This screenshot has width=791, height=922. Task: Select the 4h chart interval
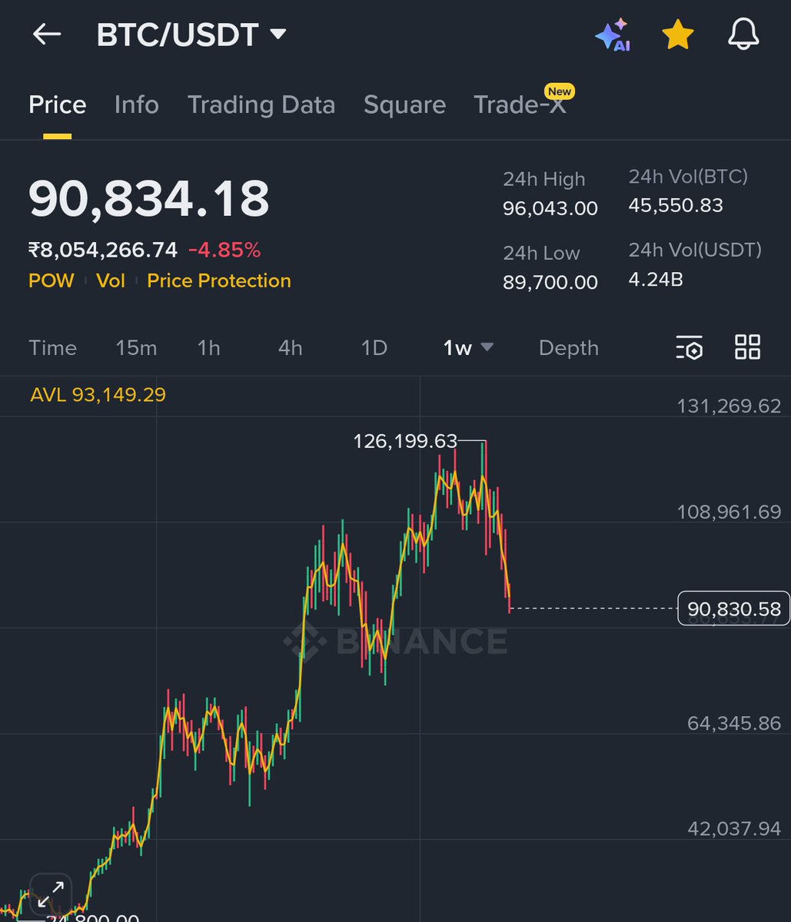pyautogui.click(x=290, y=348)
